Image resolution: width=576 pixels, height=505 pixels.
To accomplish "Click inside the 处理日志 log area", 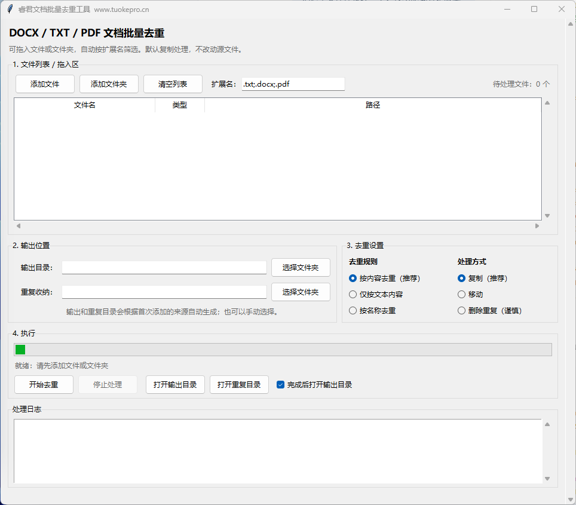I will tap(278, 451).
